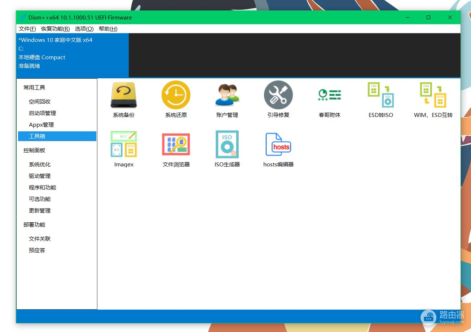Click the 本地硬盘 Compact text
Screen dimensions: 471x332
[x=42, y=57]
